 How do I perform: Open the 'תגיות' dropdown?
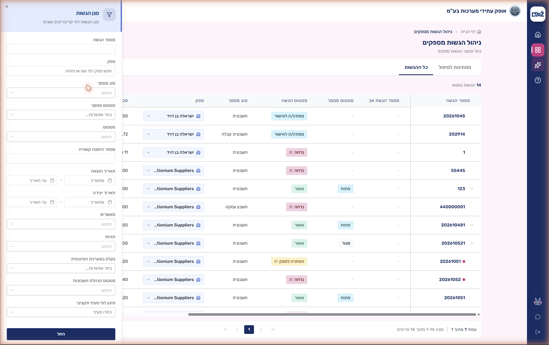pyautogui.click(x=61, y=246)
